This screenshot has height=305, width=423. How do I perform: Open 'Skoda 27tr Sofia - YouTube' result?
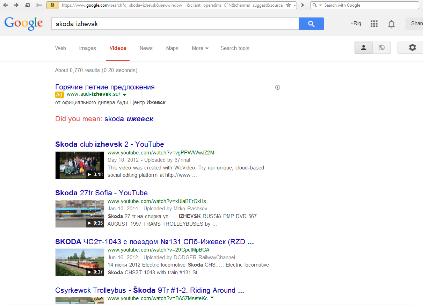coord(101,193)
